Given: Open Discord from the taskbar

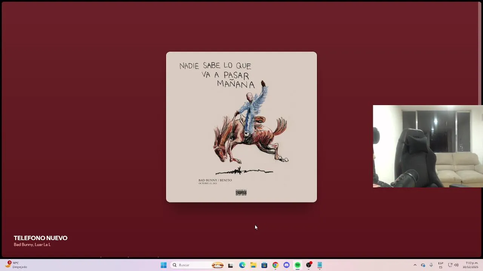Looking at the screenshot, I should [286, 265].
